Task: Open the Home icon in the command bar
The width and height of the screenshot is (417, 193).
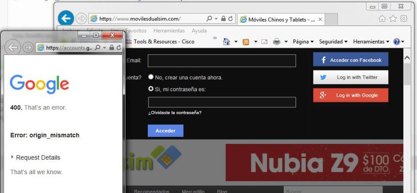Action: (226, 42)
